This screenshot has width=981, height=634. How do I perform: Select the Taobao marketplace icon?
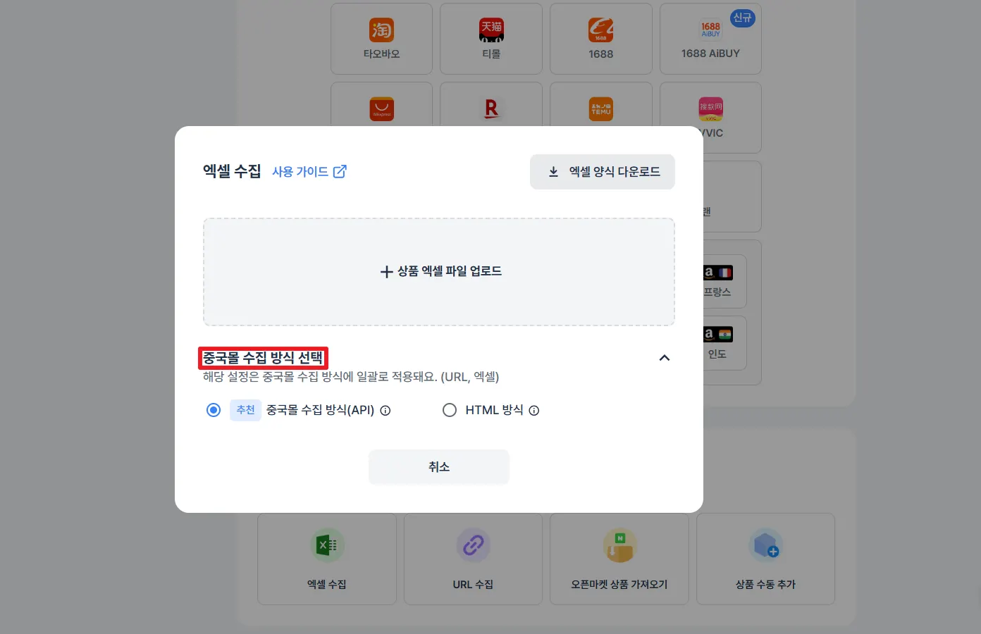(x=381, y=30)
